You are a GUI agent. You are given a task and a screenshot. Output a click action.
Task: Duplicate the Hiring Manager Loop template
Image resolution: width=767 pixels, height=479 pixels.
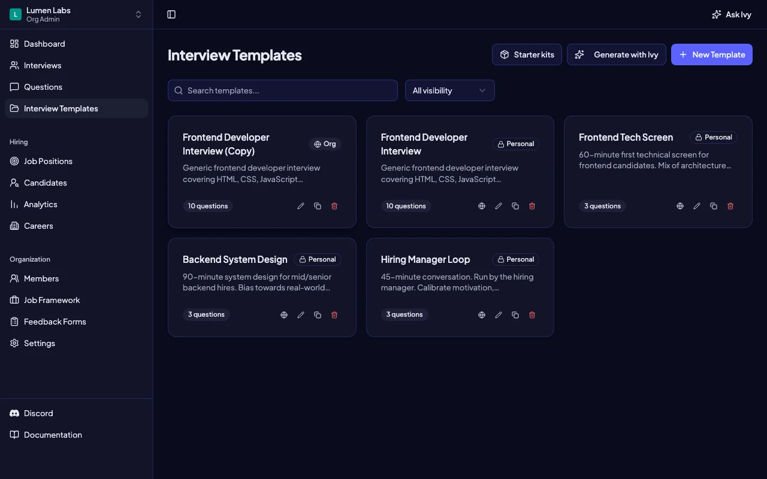[515, 315]
